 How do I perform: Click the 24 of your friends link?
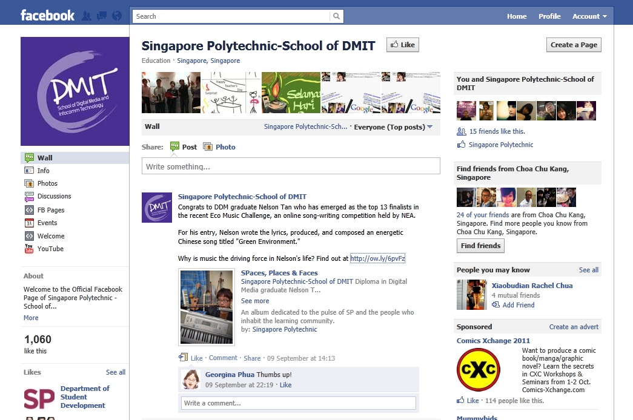tap(483, 215)
